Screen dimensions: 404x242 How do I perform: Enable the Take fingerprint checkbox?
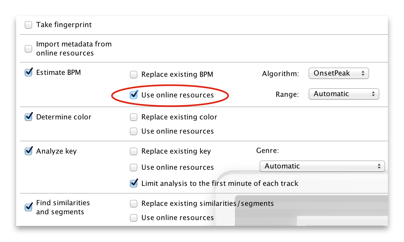coord(29,25)
